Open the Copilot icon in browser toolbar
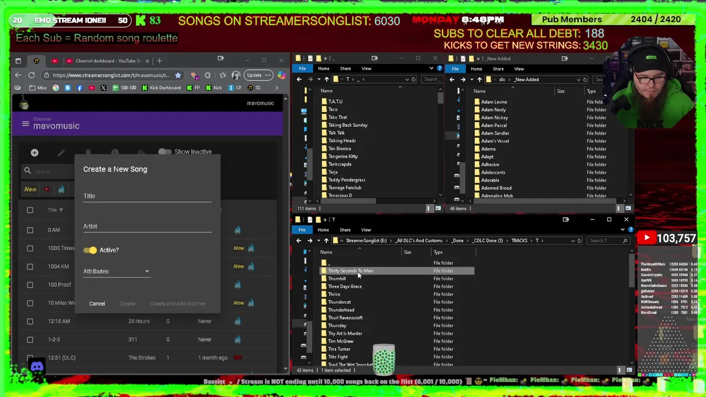This screenshot has height=397, width=706. coord(281,75)
